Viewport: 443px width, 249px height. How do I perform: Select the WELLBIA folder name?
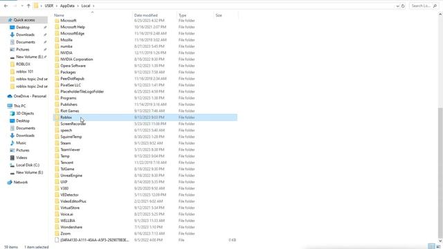click(68, 221)
